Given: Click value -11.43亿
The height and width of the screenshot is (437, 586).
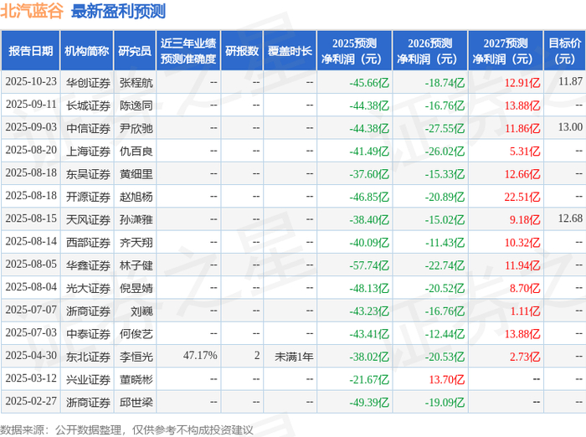Looking at the screenshot, I should point(445,243).
